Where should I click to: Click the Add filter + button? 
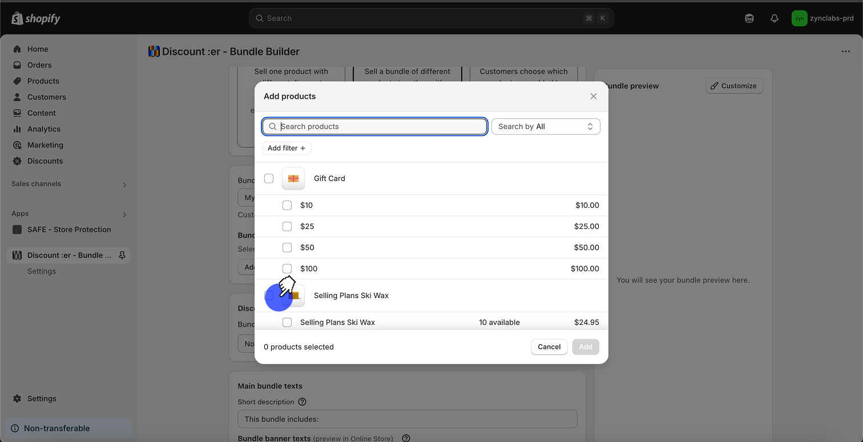[x=287, y=148]
